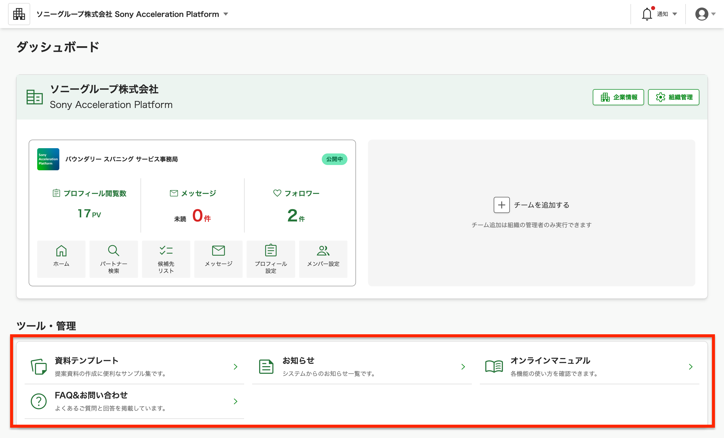The width and height of the screenshot is (724, 438).
Task: Open オンラインマニュアル via the book icon
Action: (494, 367)
